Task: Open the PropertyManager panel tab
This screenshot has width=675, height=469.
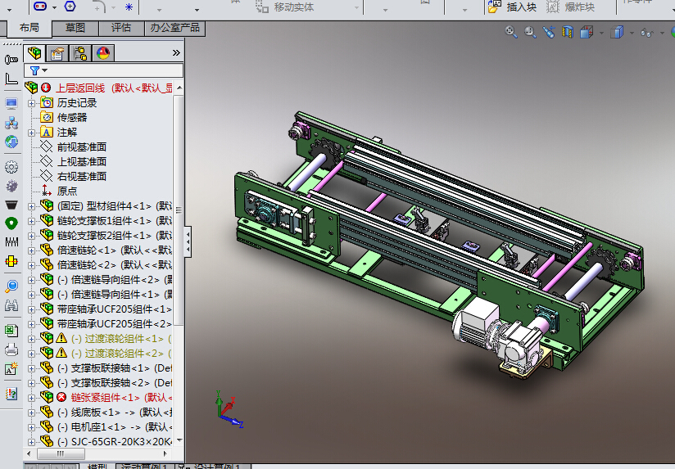Action: pos(57,54)
